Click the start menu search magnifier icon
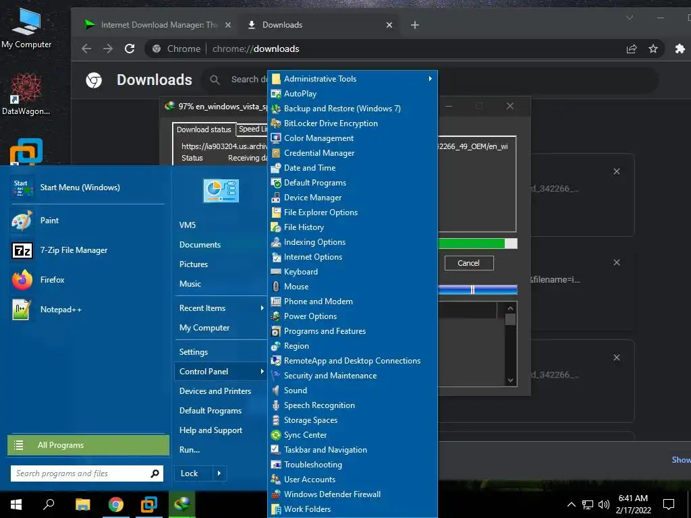 click(x=155, y=473)
